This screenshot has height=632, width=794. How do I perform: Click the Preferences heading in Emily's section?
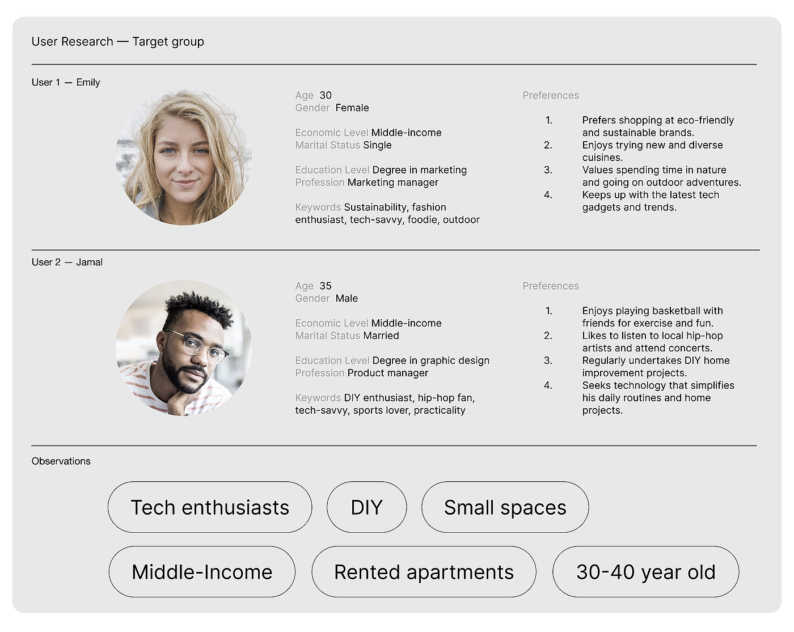(x=551, y=95)
